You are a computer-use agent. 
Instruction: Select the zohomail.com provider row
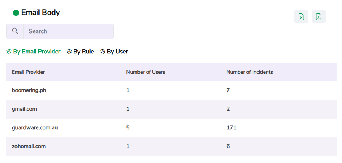click(29, 146)
